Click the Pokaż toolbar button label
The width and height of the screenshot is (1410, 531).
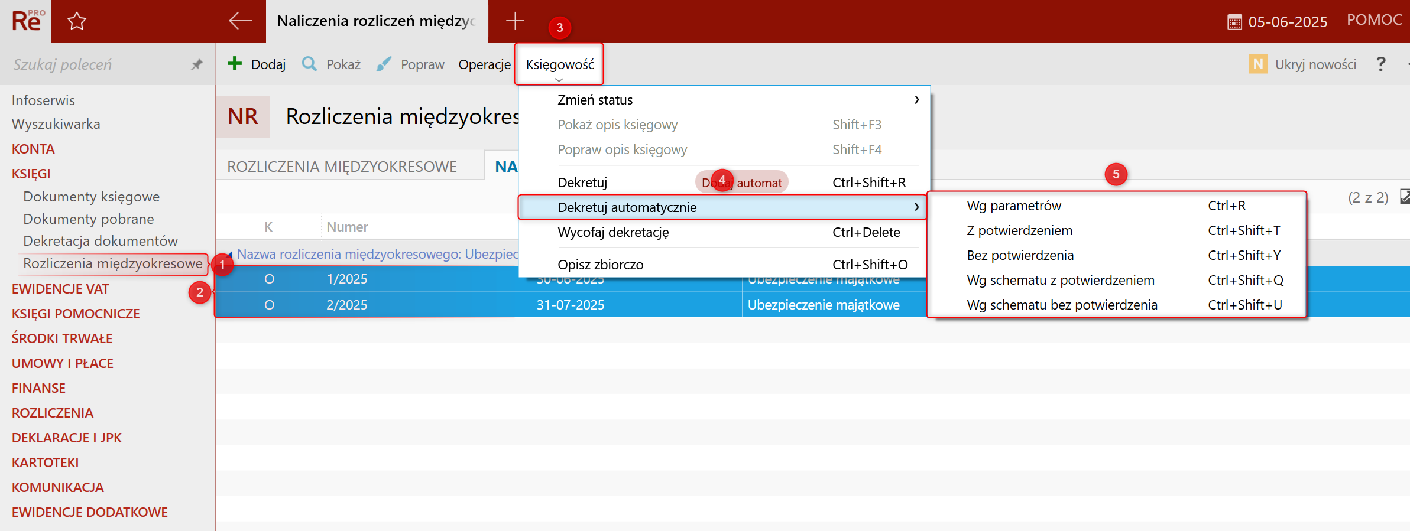coord(343,64)
